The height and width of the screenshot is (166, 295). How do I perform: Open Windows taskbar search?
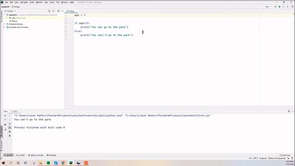tap(11, 163)
